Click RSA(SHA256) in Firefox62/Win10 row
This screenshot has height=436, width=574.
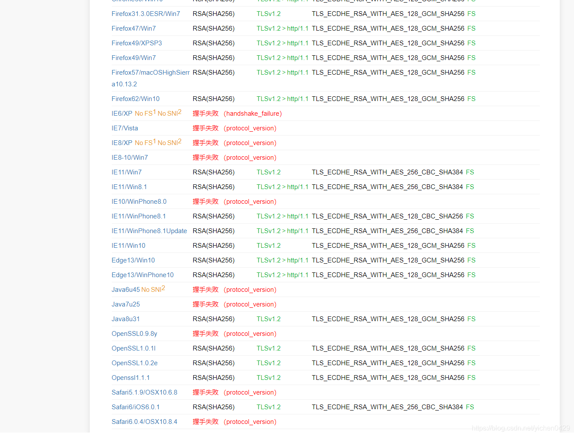click(214, 99)
